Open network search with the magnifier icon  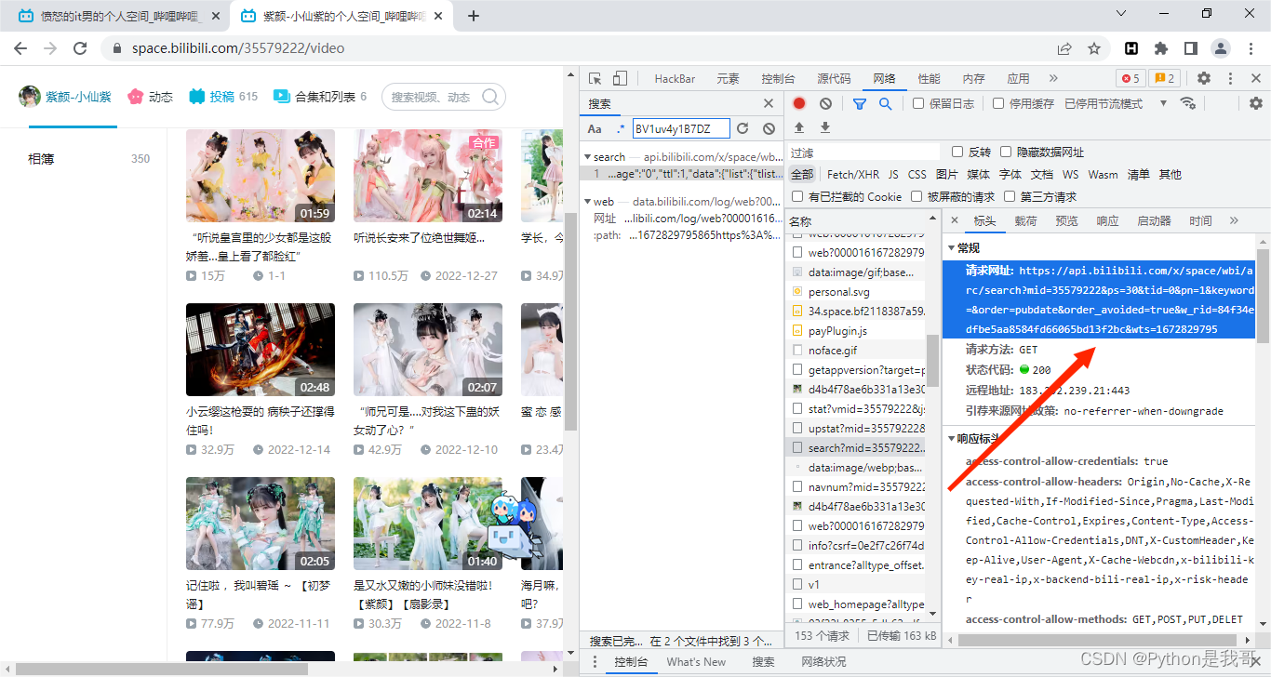[884, 103]
